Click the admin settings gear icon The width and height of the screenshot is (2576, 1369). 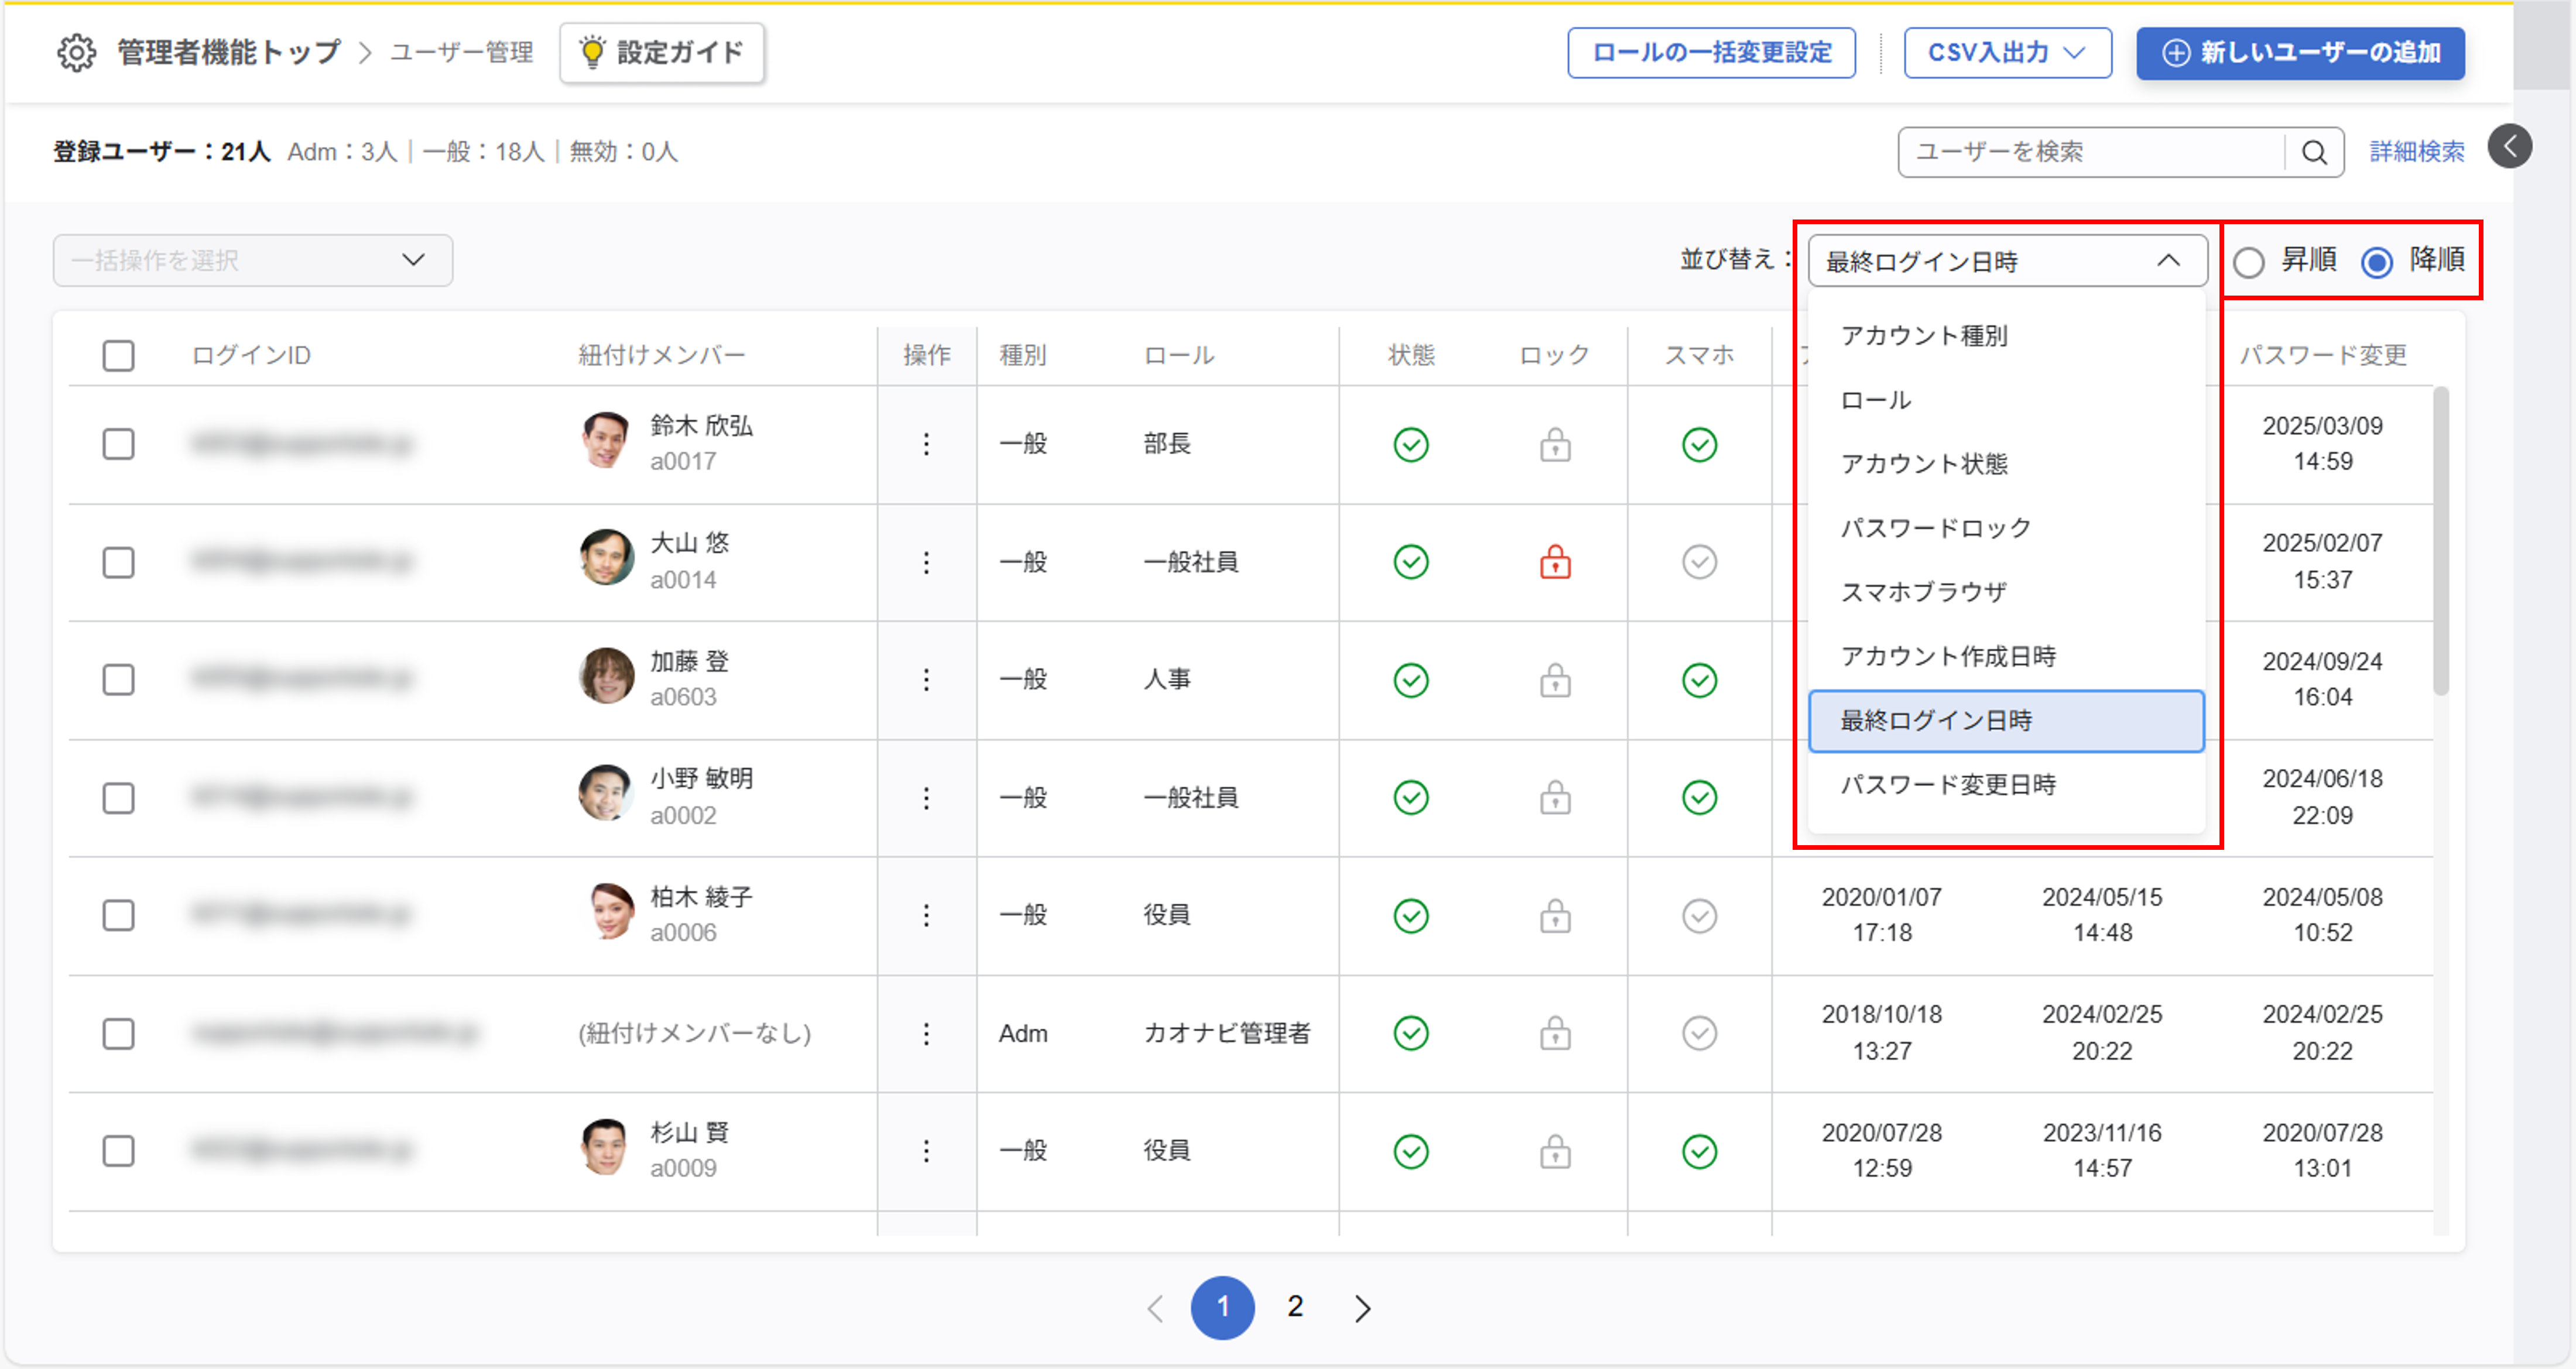[76, 52]
